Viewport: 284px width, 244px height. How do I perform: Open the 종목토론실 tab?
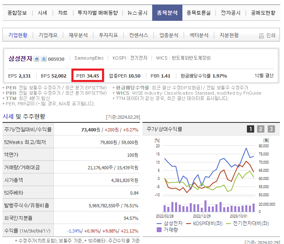[x=198, y=13]
